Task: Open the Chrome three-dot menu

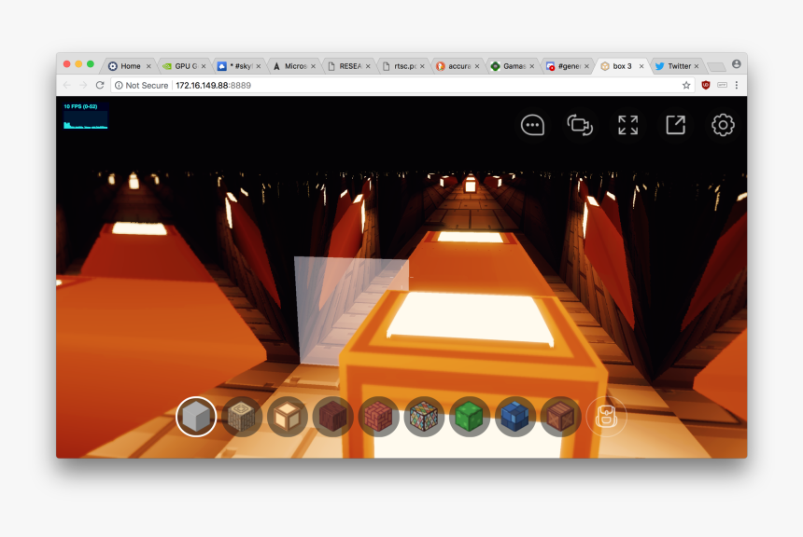Action: point(737,85)
